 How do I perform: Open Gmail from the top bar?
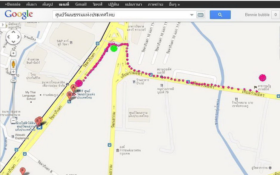81,4
